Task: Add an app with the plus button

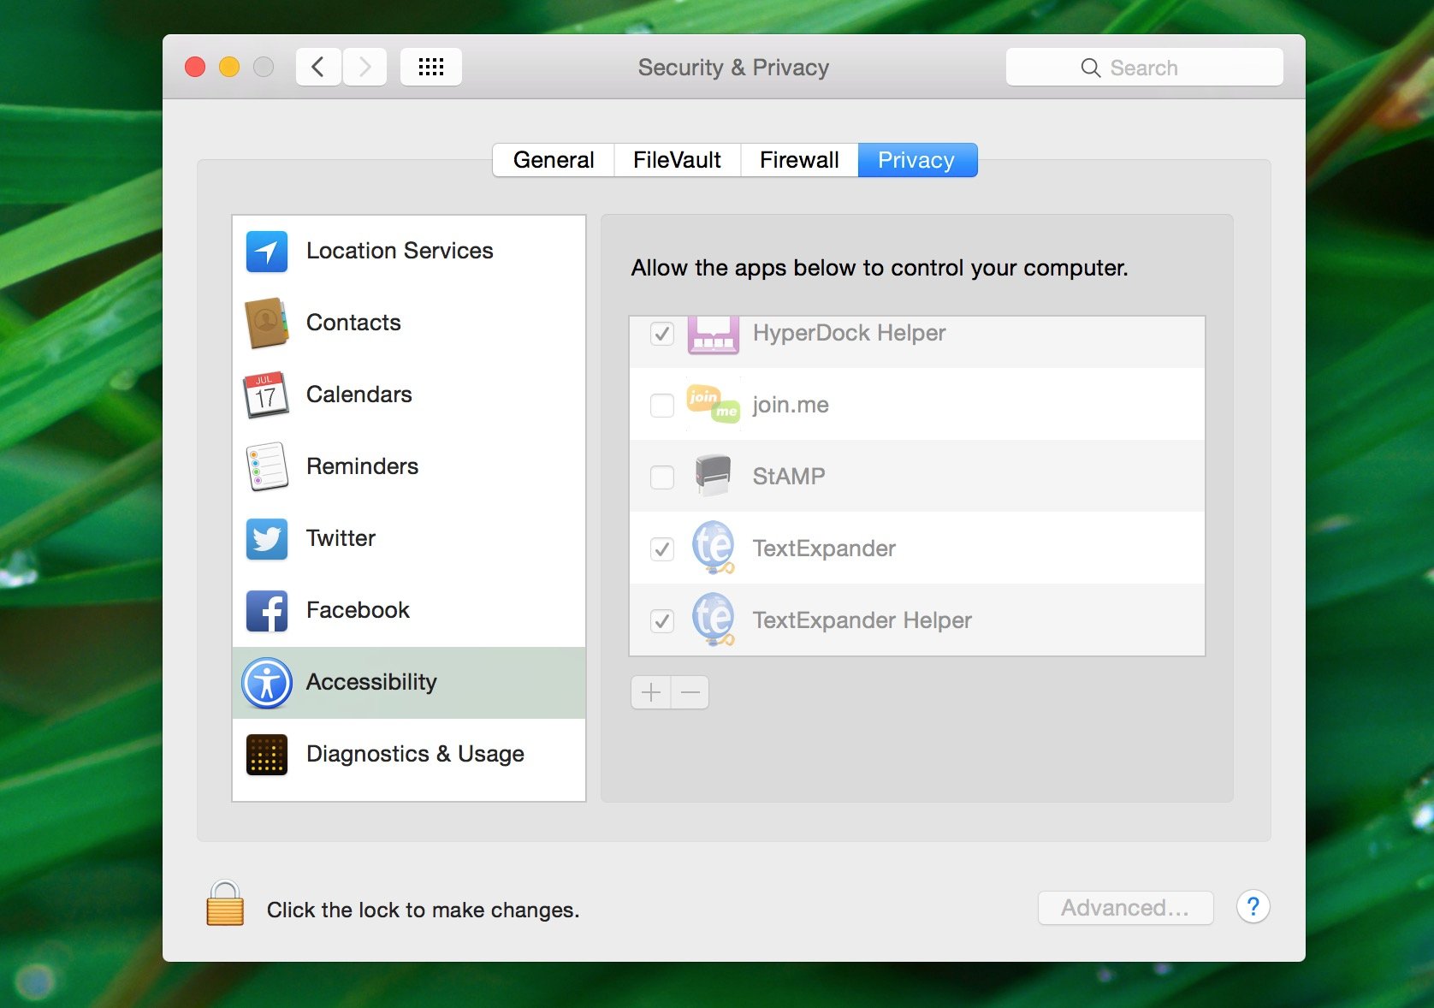Action: pyautogui.click(x=651, y=692)
